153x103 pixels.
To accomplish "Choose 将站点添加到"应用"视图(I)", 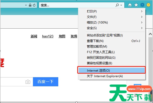I will pos(112,35).
